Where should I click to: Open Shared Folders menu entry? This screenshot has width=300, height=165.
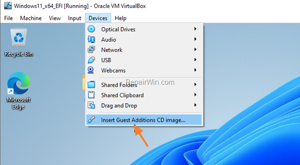144,85
